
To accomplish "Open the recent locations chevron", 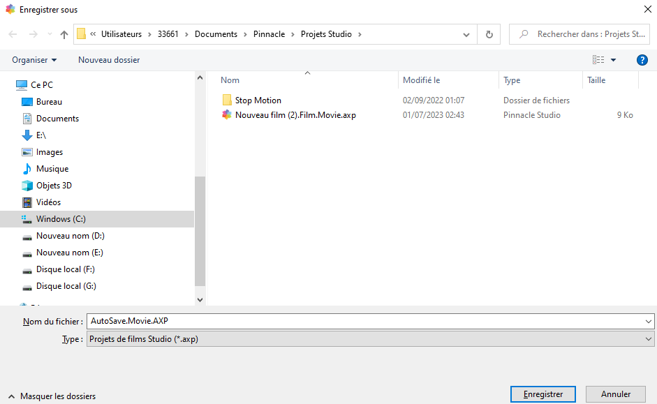I will (50, 34).
